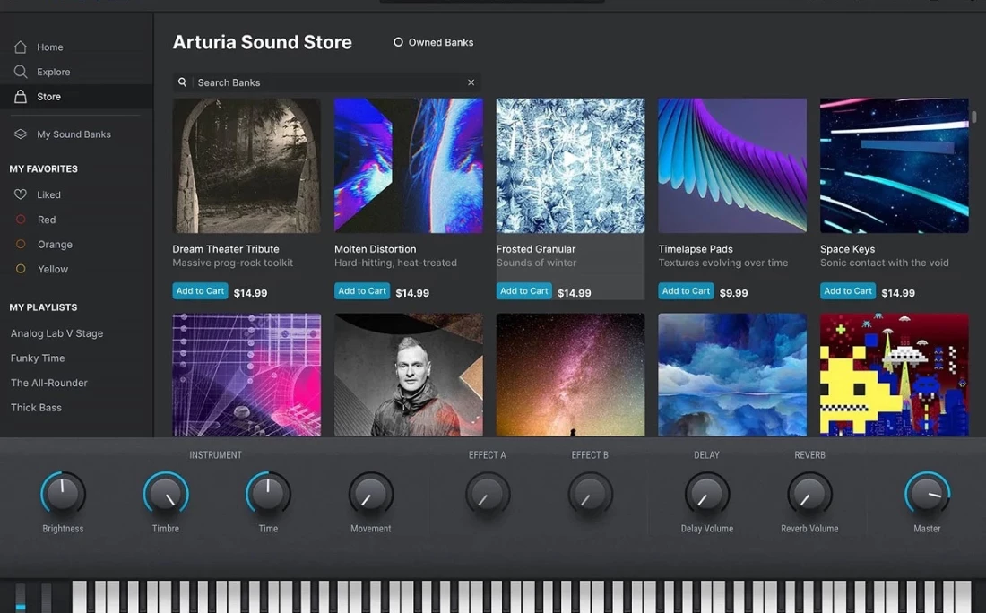Click the Brightness knob
The height and width of the screenshot is (613, 986).
click(x=63, y=494)
